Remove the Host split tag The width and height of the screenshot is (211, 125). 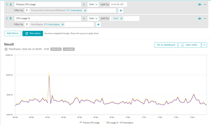click(x=122, y=19)
